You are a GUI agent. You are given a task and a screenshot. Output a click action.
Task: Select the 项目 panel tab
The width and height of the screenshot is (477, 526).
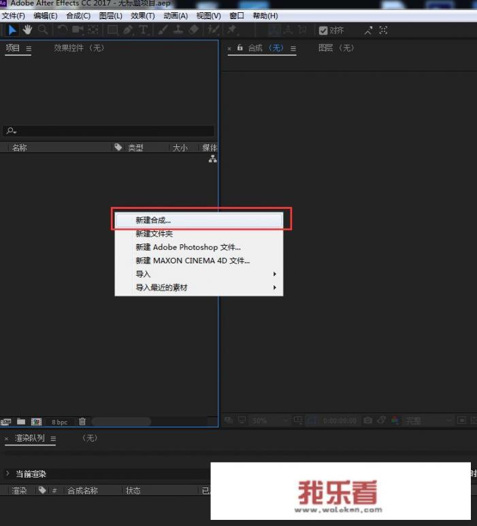[13, 48]
